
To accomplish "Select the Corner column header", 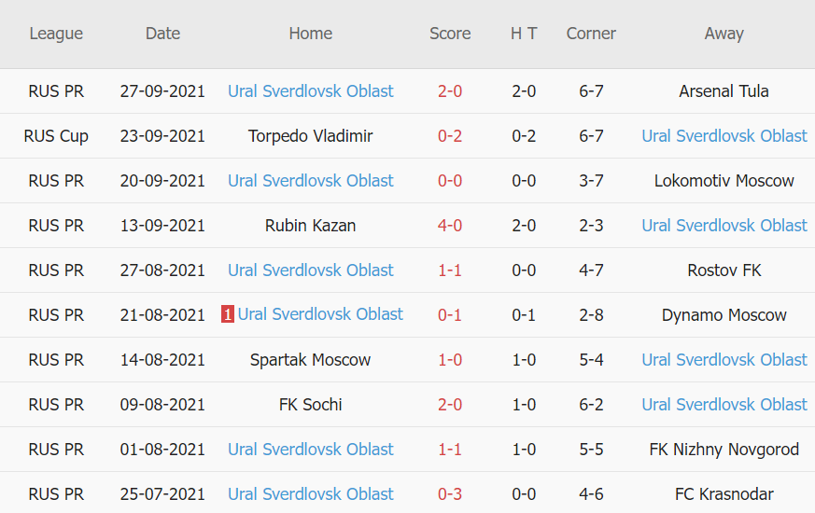I will (x=591, y=34).
